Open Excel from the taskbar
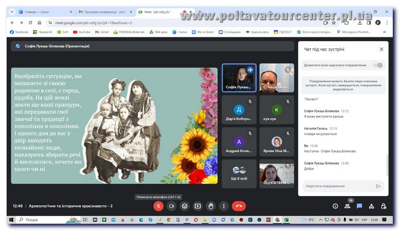The width and height of the screenshot is (400, 231). 287,220
